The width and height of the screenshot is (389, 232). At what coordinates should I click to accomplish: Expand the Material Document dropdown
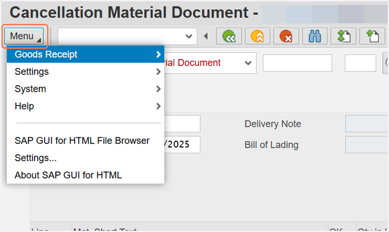248,63
